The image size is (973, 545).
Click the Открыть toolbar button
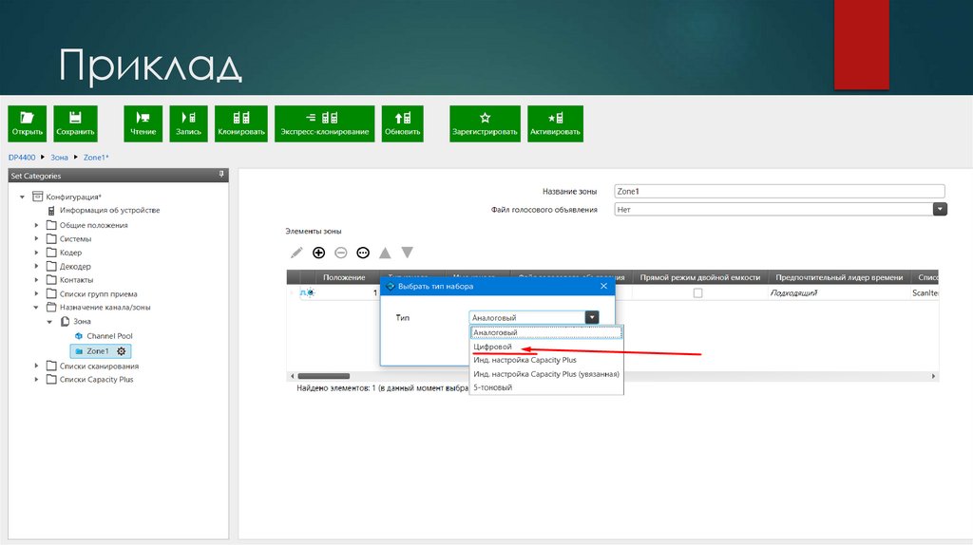click(28, 123)
